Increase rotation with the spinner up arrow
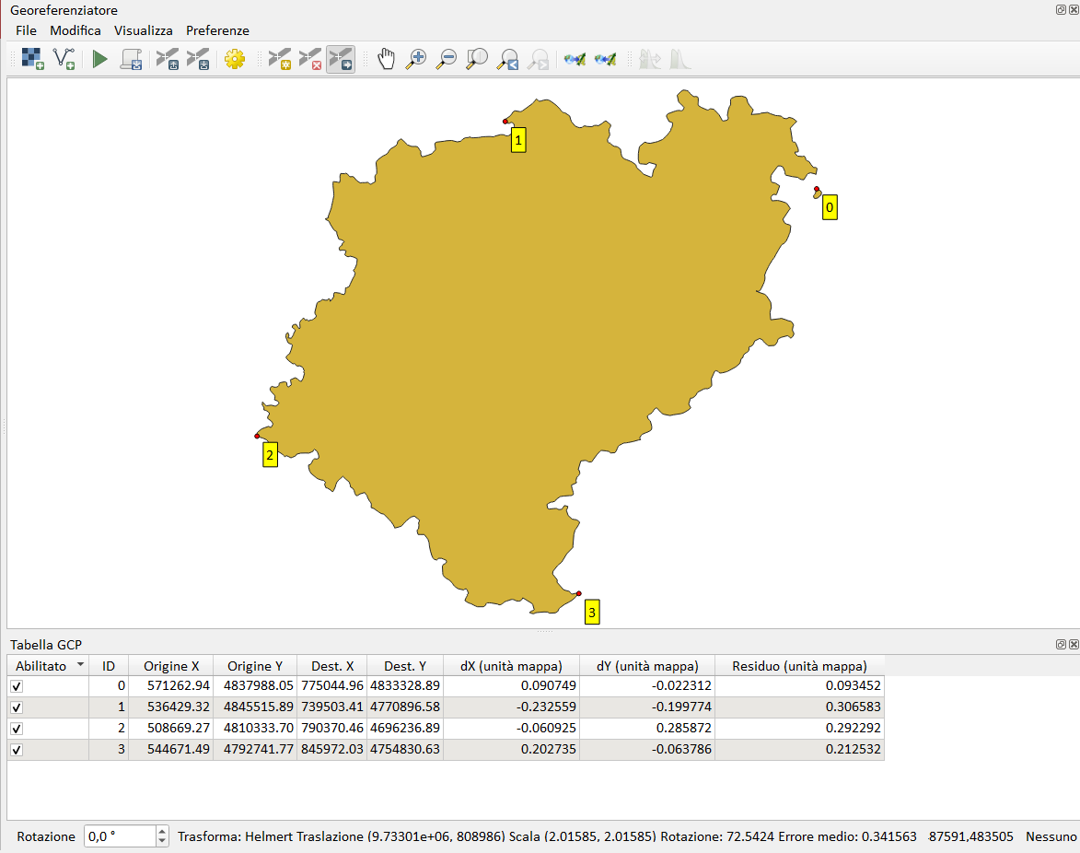The width and height of the screenshot is (1080, 853). pos(163,831)
